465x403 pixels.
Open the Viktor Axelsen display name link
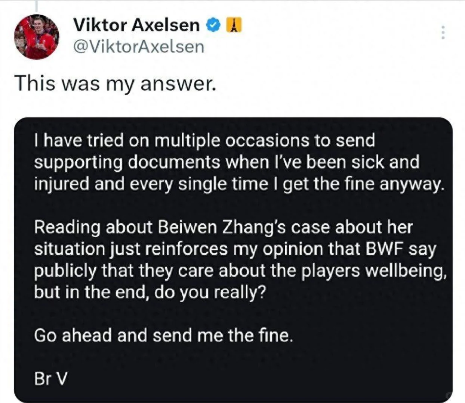click(136, 25)
